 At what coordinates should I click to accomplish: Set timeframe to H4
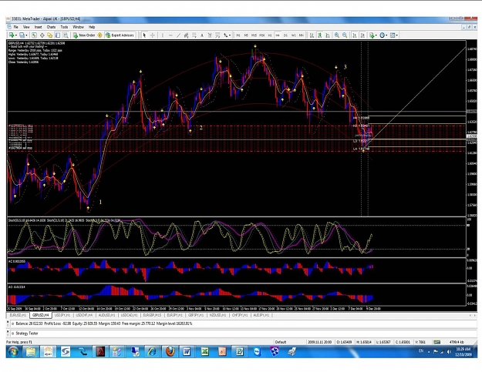278,35
